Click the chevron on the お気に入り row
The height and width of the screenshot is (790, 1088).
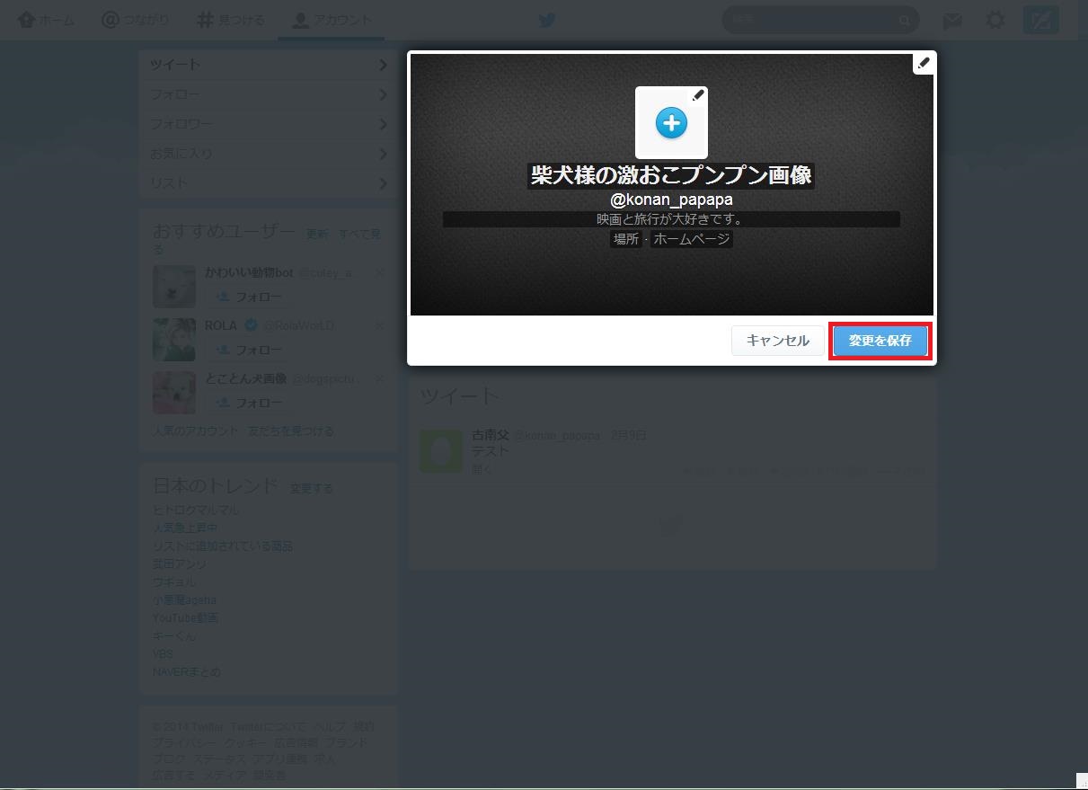pos(383,154)
